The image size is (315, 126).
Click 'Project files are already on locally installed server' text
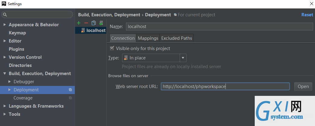tap(171, 67)
